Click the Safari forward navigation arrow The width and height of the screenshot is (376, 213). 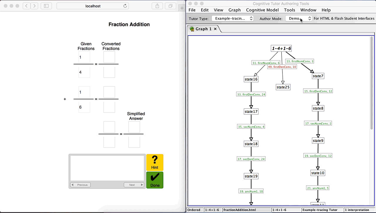(34, 6)
